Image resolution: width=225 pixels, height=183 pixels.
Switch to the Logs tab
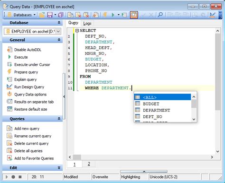pyautogui.click(x=87, y=23)
